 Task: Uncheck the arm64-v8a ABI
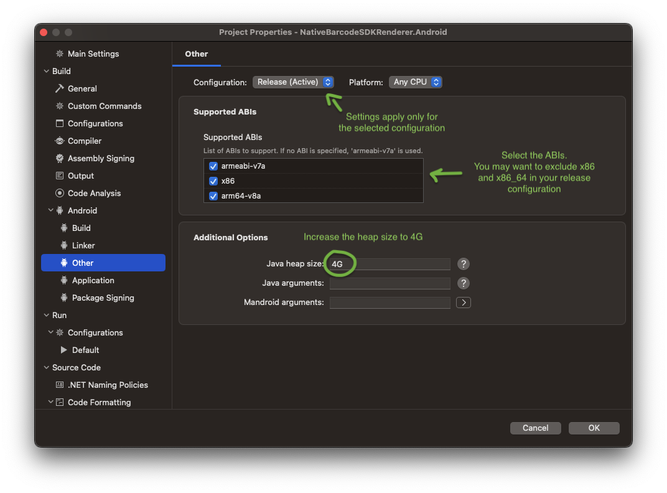(x=213, y=195)
